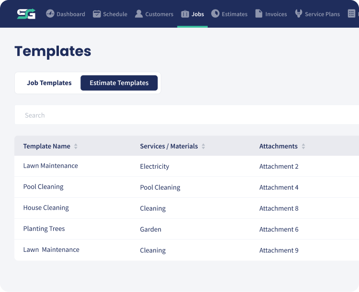Select the Estimate Templates tab

(119, 83)
